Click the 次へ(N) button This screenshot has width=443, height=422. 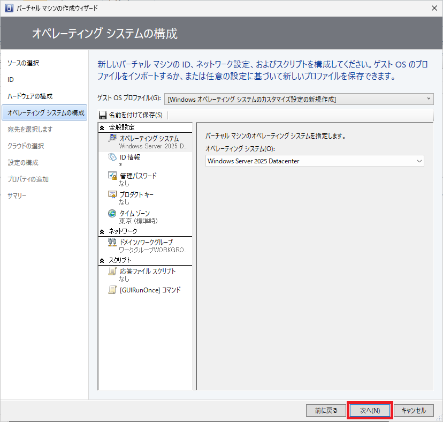click(370, 410)
